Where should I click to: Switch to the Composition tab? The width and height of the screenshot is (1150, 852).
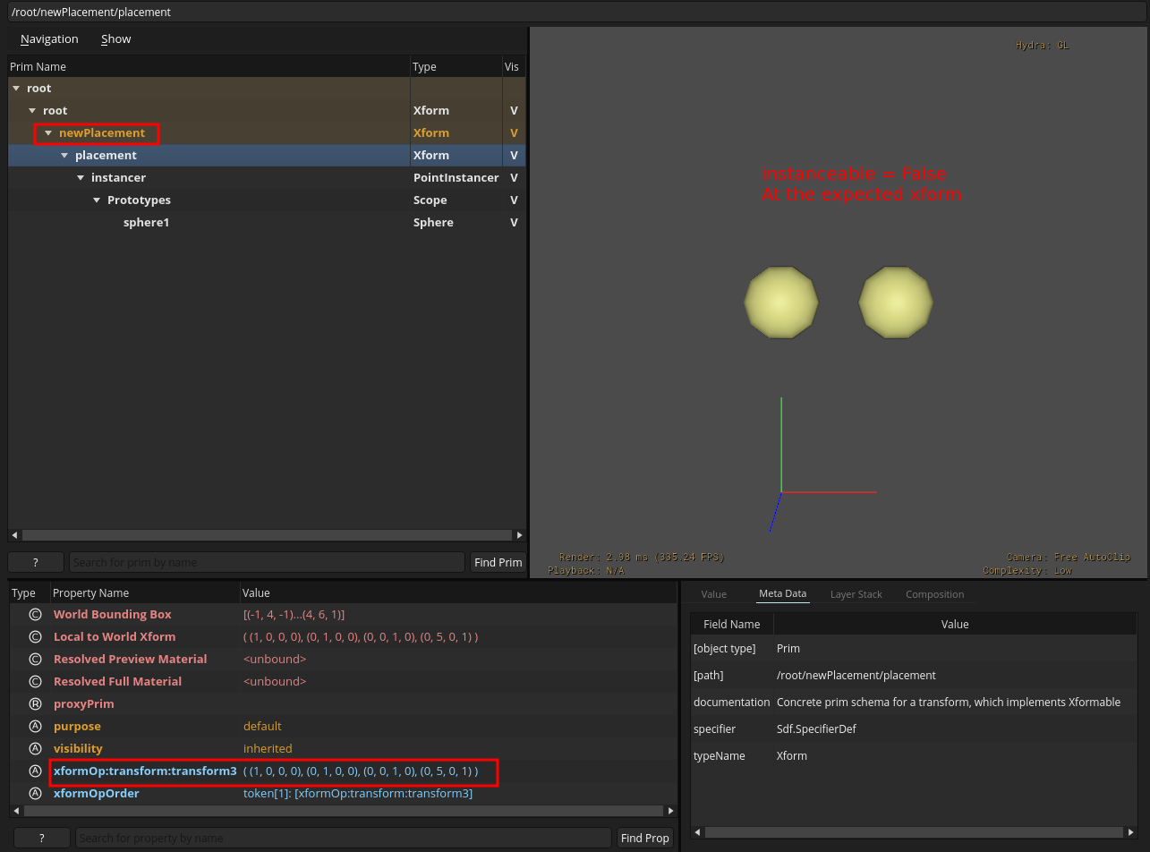click(x=935, y=594)
